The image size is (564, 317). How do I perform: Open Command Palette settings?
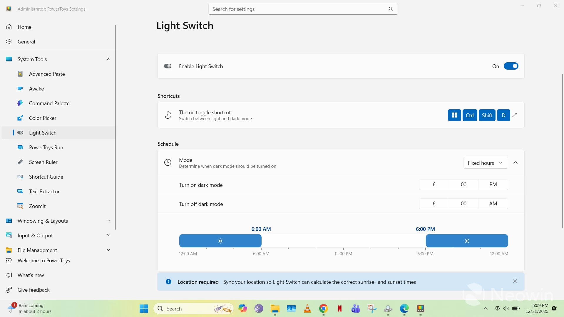coord(58,103)
